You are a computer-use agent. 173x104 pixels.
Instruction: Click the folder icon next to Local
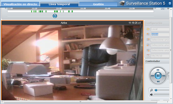[x=148, y=29]
